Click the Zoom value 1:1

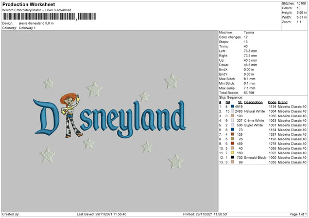click(299, 22)
